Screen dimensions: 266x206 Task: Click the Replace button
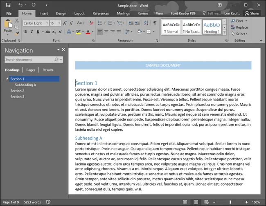[239, 27]
